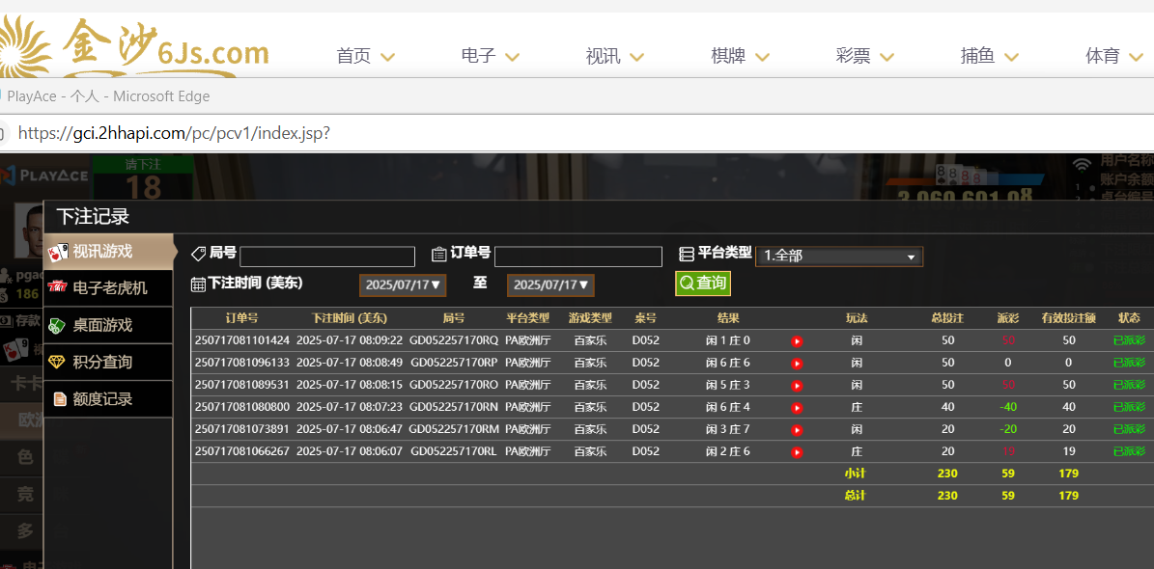Click the 局号 input field
Screen dimensions: 1154x569
click(x=326, y=257)
